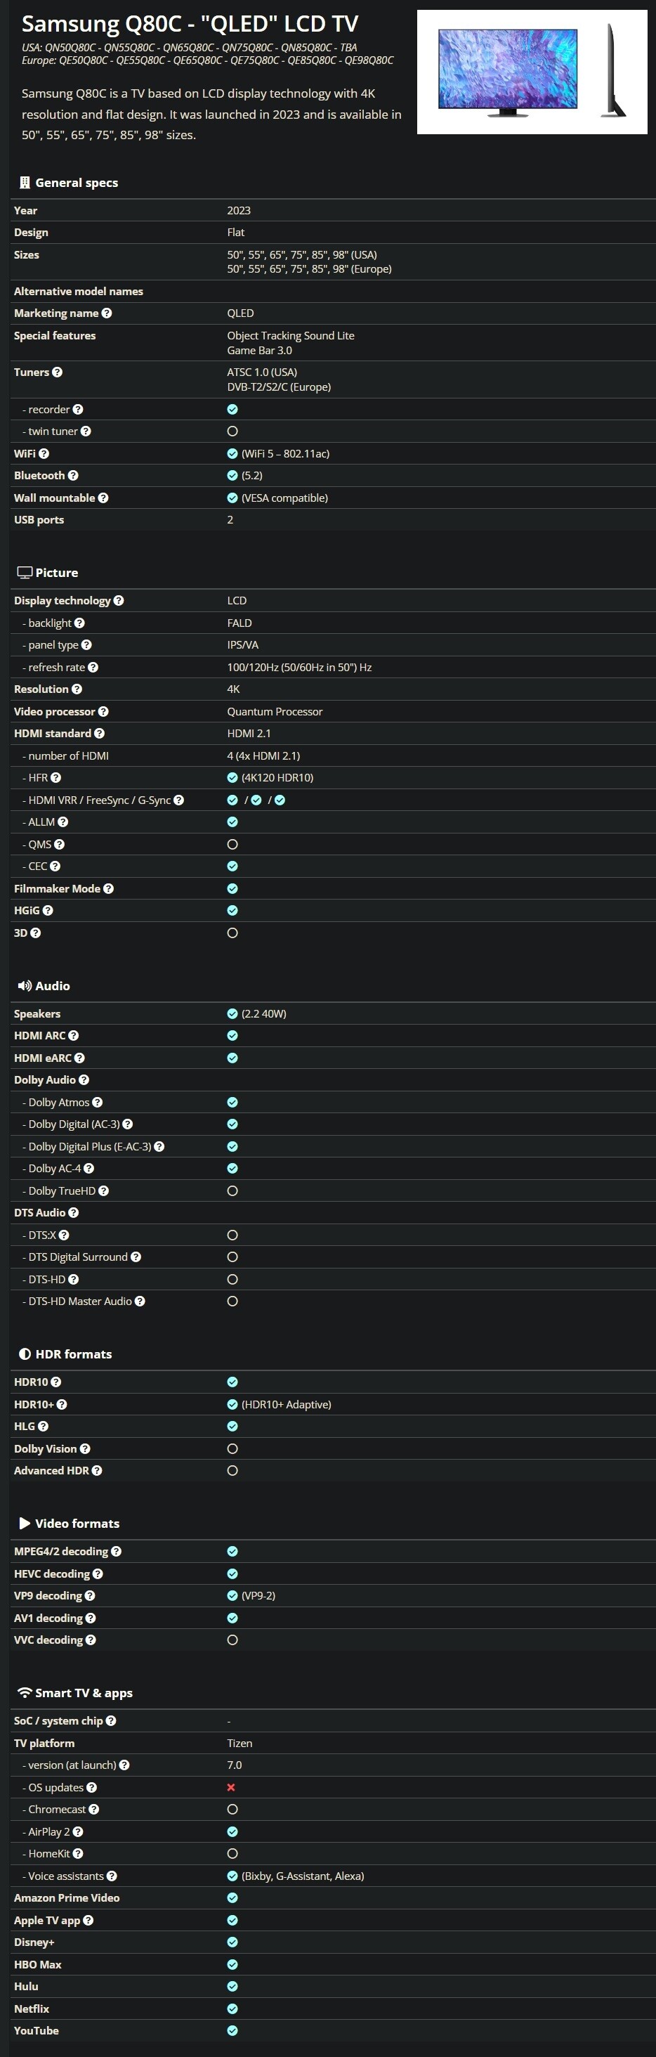Click the recorder checkmark indicator

click(x=232, y=410)
